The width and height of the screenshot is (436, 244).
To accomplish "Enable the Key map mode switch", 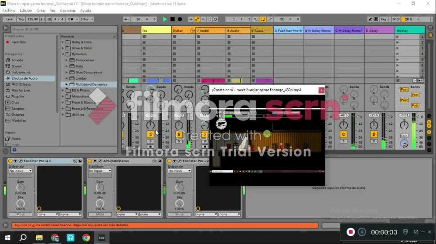I will tap(383, 19).
